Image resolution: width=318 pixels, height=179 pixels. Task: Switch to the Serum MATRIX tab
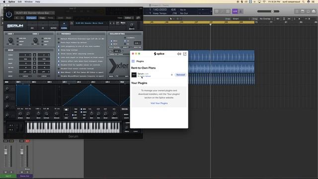[54, 26]
